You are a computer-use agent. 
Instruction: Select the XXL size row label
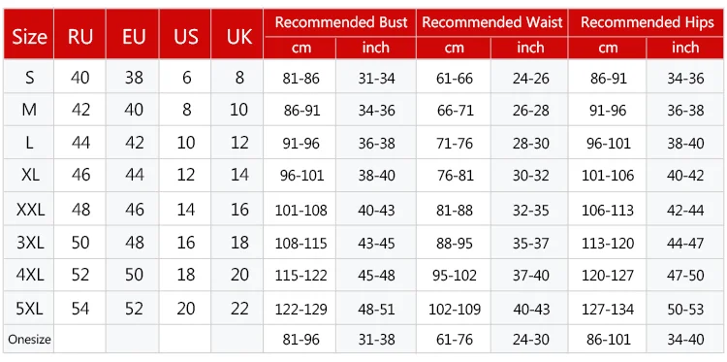[29, 210]
